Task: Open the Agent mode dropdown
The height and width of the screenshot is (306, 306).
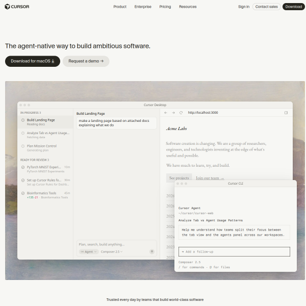Action: (89, 252)
